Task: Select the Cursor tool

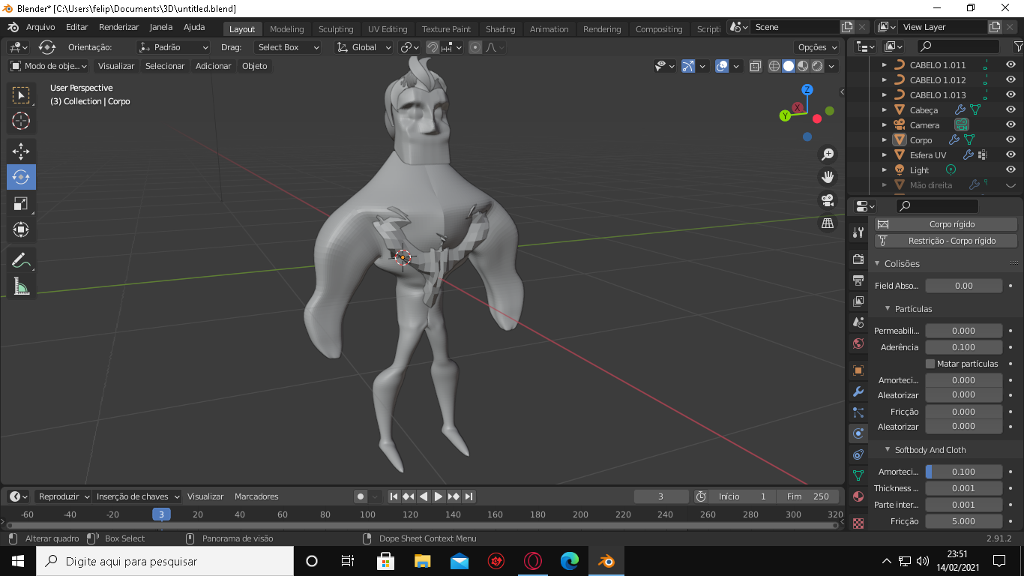Action: (21, 121)
